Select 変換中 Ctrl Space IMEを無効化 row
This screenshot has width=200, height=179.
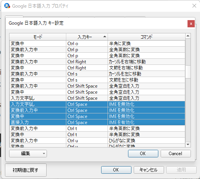pyautogui.click(x=97, y=116)
